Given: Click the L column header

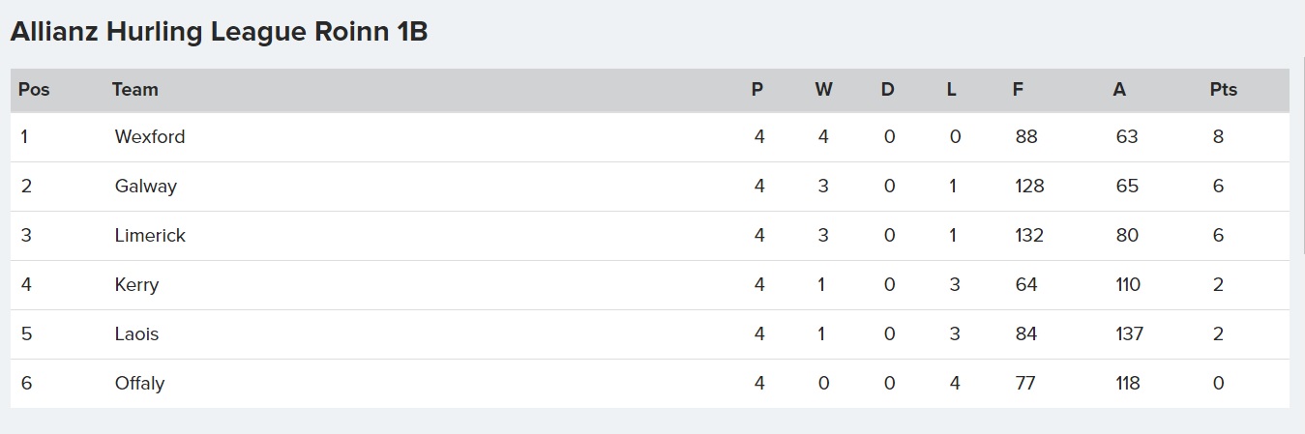Looking at the screenshot, I should 951,89.
